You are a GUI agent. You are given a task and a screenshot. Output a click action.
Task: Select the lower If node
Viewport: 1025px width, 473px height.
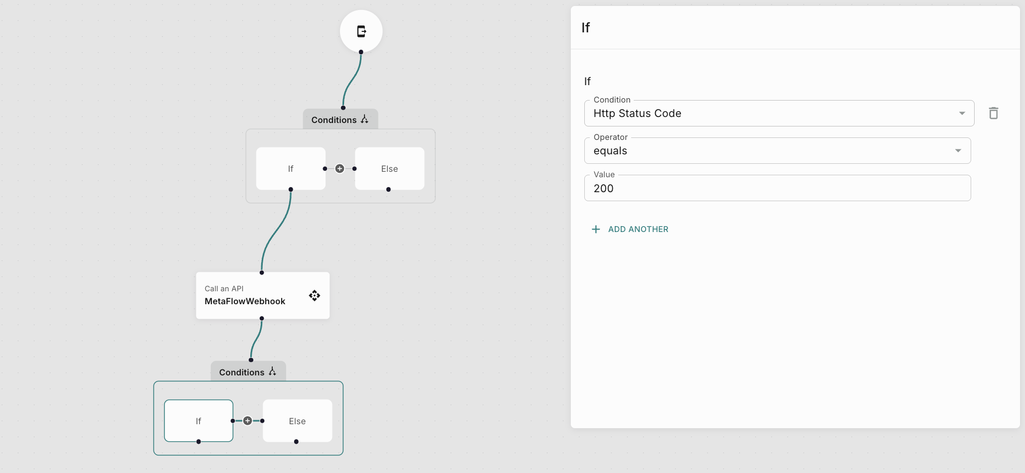click(198, 421)
